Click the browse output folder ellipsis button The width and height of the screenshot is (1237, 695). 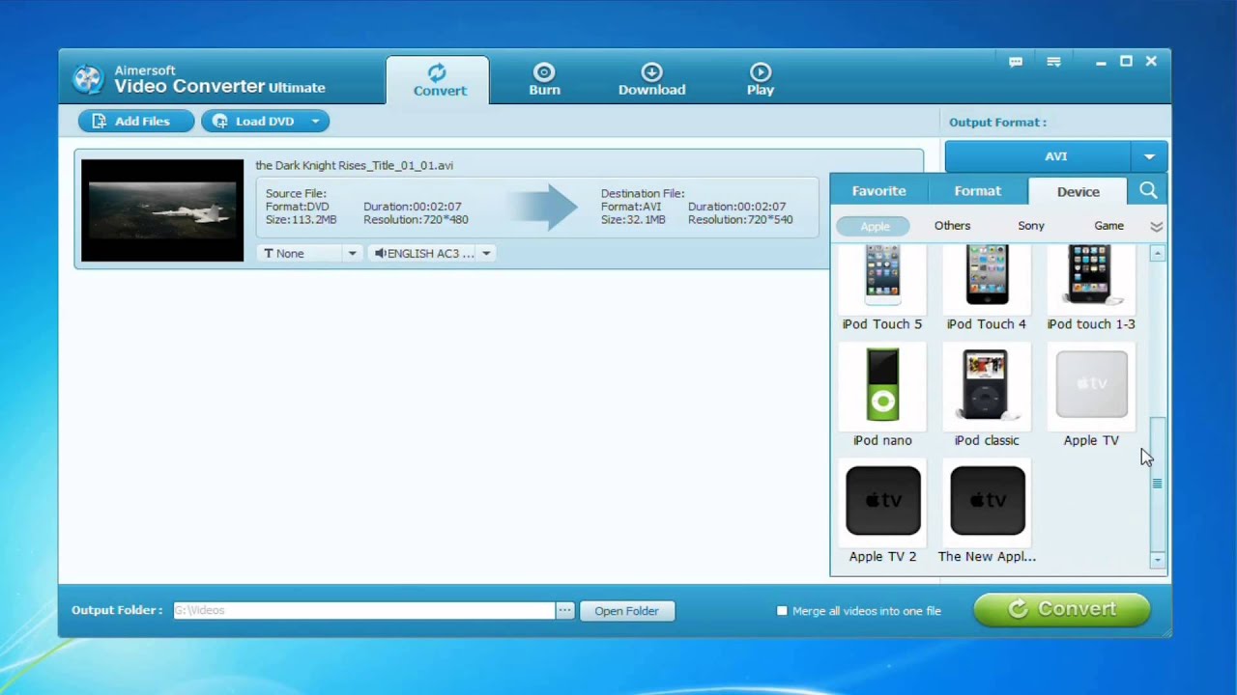click(x=564, y=610)
